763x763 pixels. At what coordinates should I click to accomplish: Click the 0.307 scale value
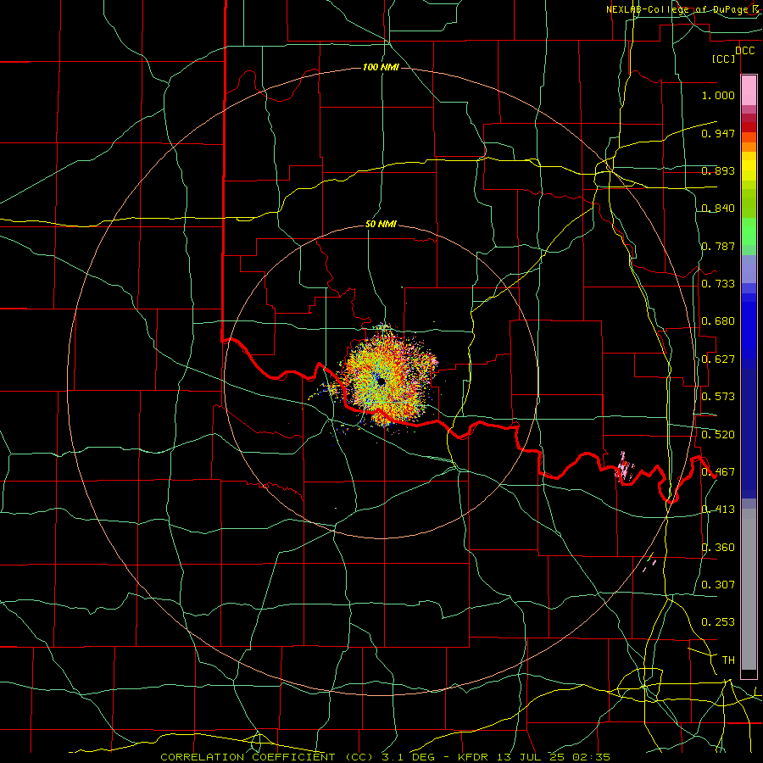click(x=718, y=584)
